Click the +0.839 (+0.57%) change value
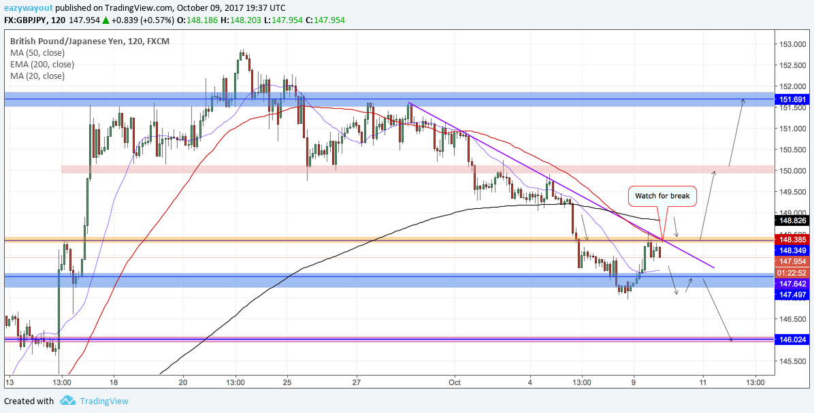814x413 pixels. 144,20
